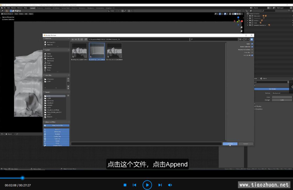Move favorite bookmark down with arrow
Screen dimensions: 293x190
[x=68, y=88]
